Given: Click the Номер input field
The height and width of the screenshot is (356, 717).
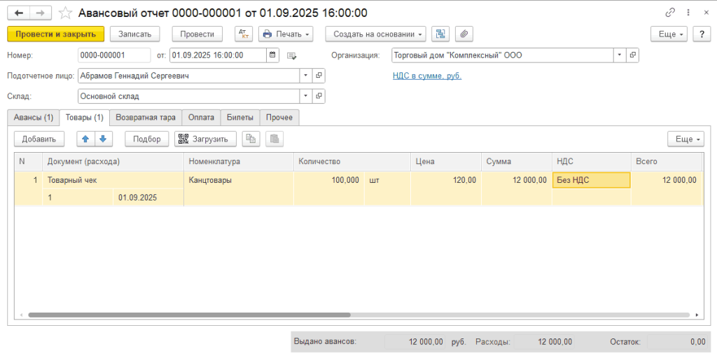Looking at the screenshot, I should coord(114,55).
